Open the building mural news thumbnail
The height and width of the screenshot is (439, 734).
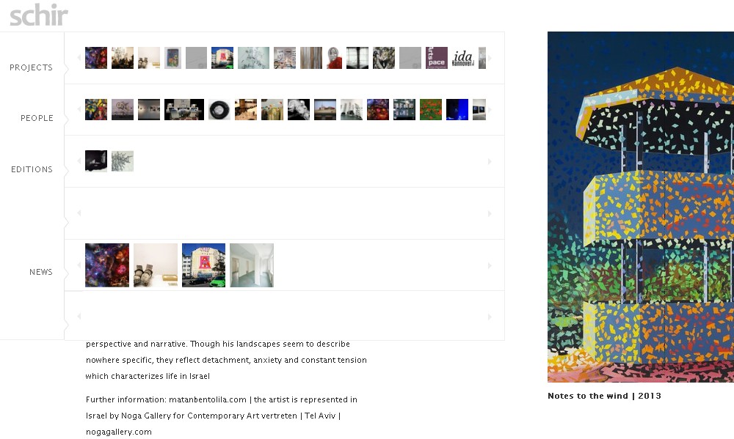click(x=203, y=265)
